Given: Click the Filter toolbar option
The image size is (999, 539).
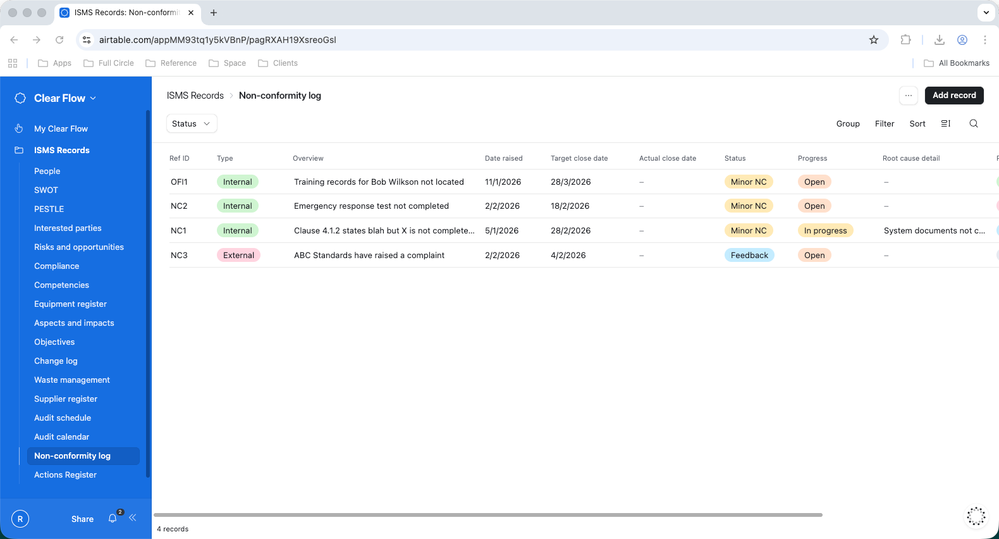Looking at the screenshot, I should pos(885,124).
